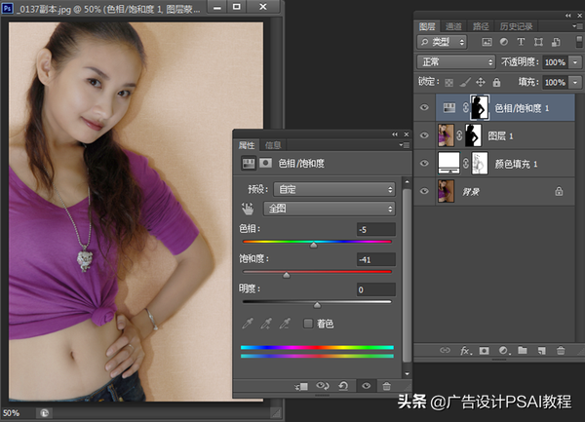Select the 图层 1 layer thumbnail
This screenshot has height=422, width=585.
(449, 134)
